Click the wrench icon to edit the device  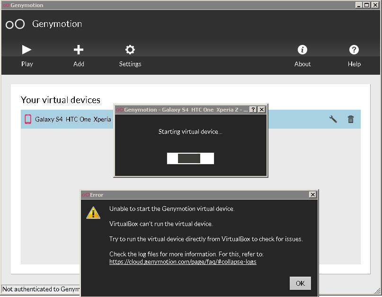point(333,119)
